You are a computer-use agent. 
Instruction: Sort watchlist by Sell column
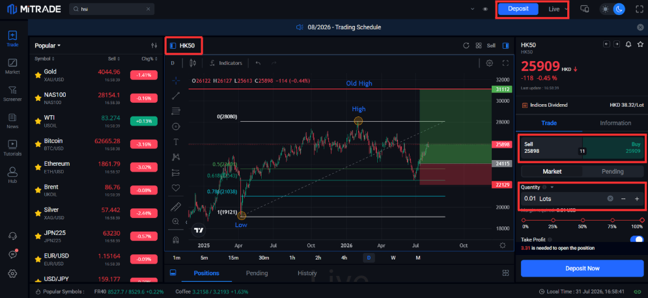pyautogui.click(x=114, y=59)
